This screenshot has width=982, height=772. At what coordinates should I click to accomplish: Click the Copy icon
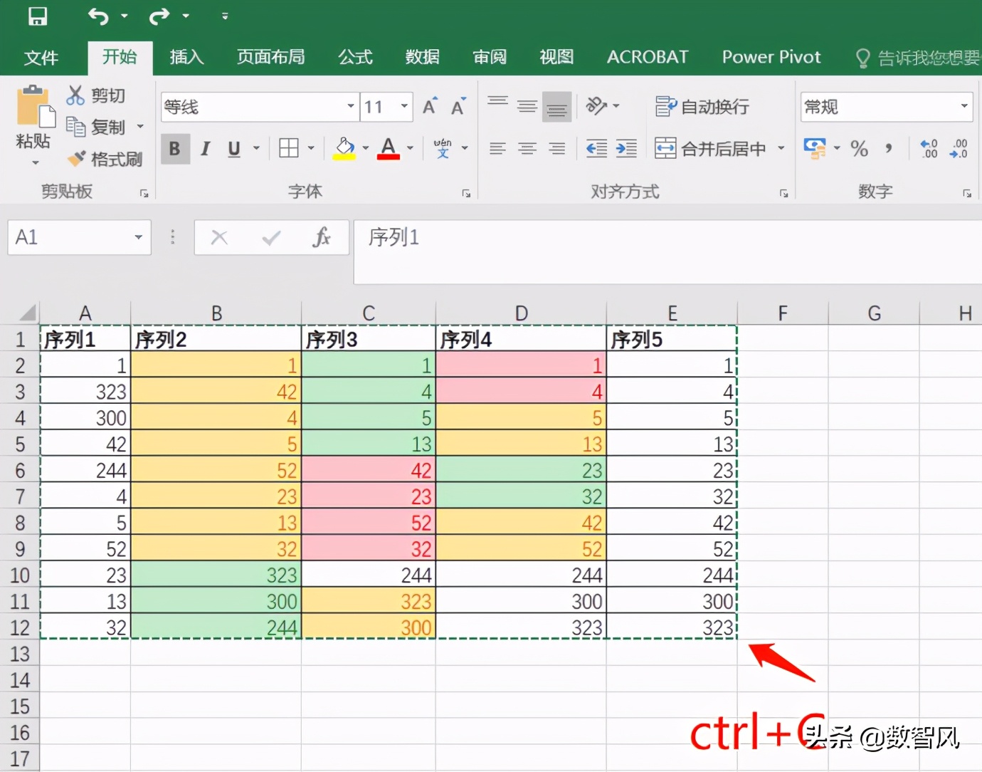pos(75,127)
